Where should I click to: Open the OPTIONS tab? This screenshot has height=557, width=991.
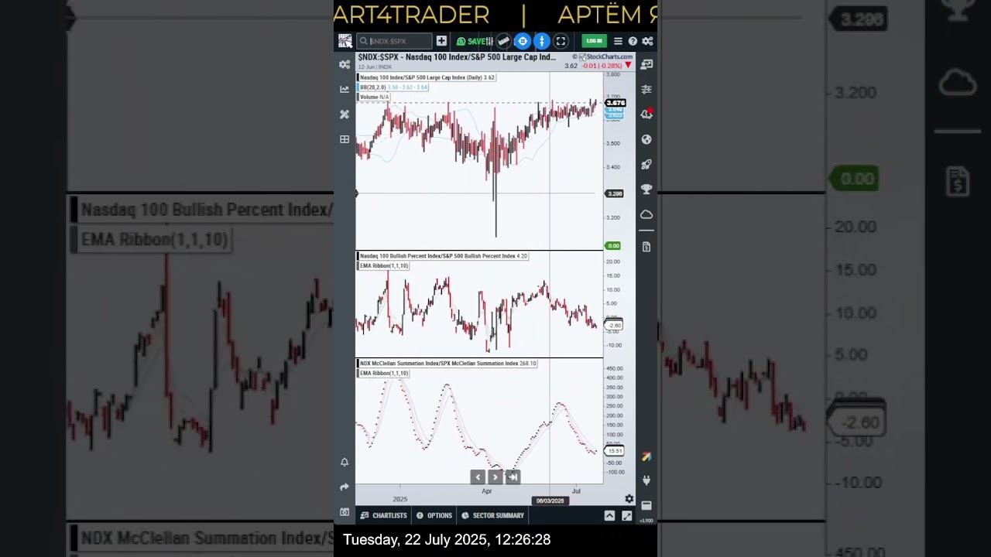(x=434, y=515)
